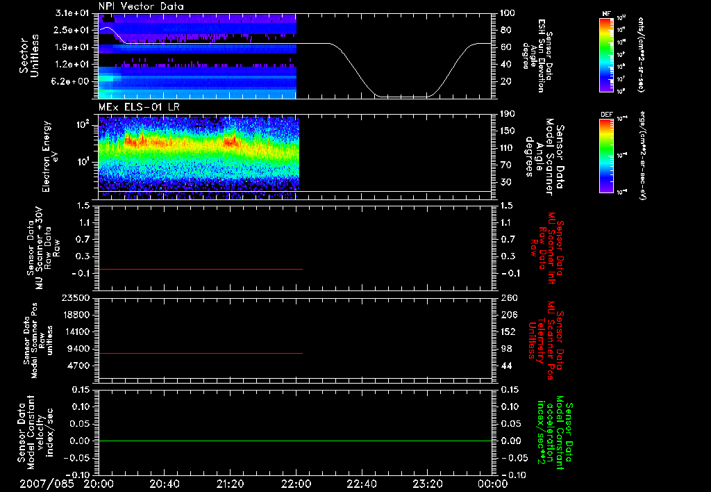The height and width of the screenshot is (492, 711).
Task: Click the 23500 scanner position tick label
Action: point(75,297)
